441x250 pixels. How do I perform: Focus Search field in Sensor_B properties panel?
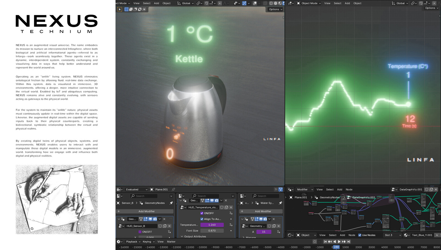pos(144,196)
